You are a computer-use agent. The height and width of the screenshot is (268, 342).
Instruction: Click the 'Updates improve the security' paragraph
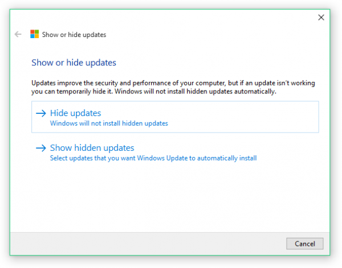(171, 83)
